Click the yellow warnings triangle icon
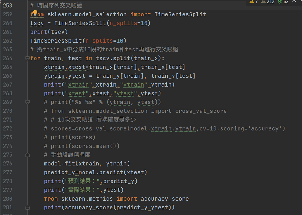 click(x=251, y=2)
